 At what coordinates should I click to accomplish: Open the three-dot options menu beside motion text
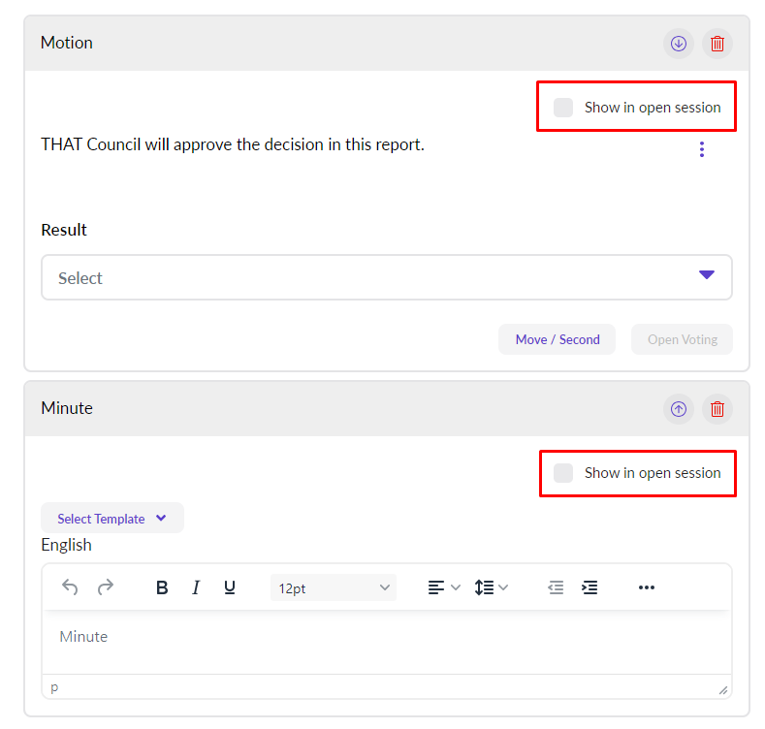pos(702,149)
